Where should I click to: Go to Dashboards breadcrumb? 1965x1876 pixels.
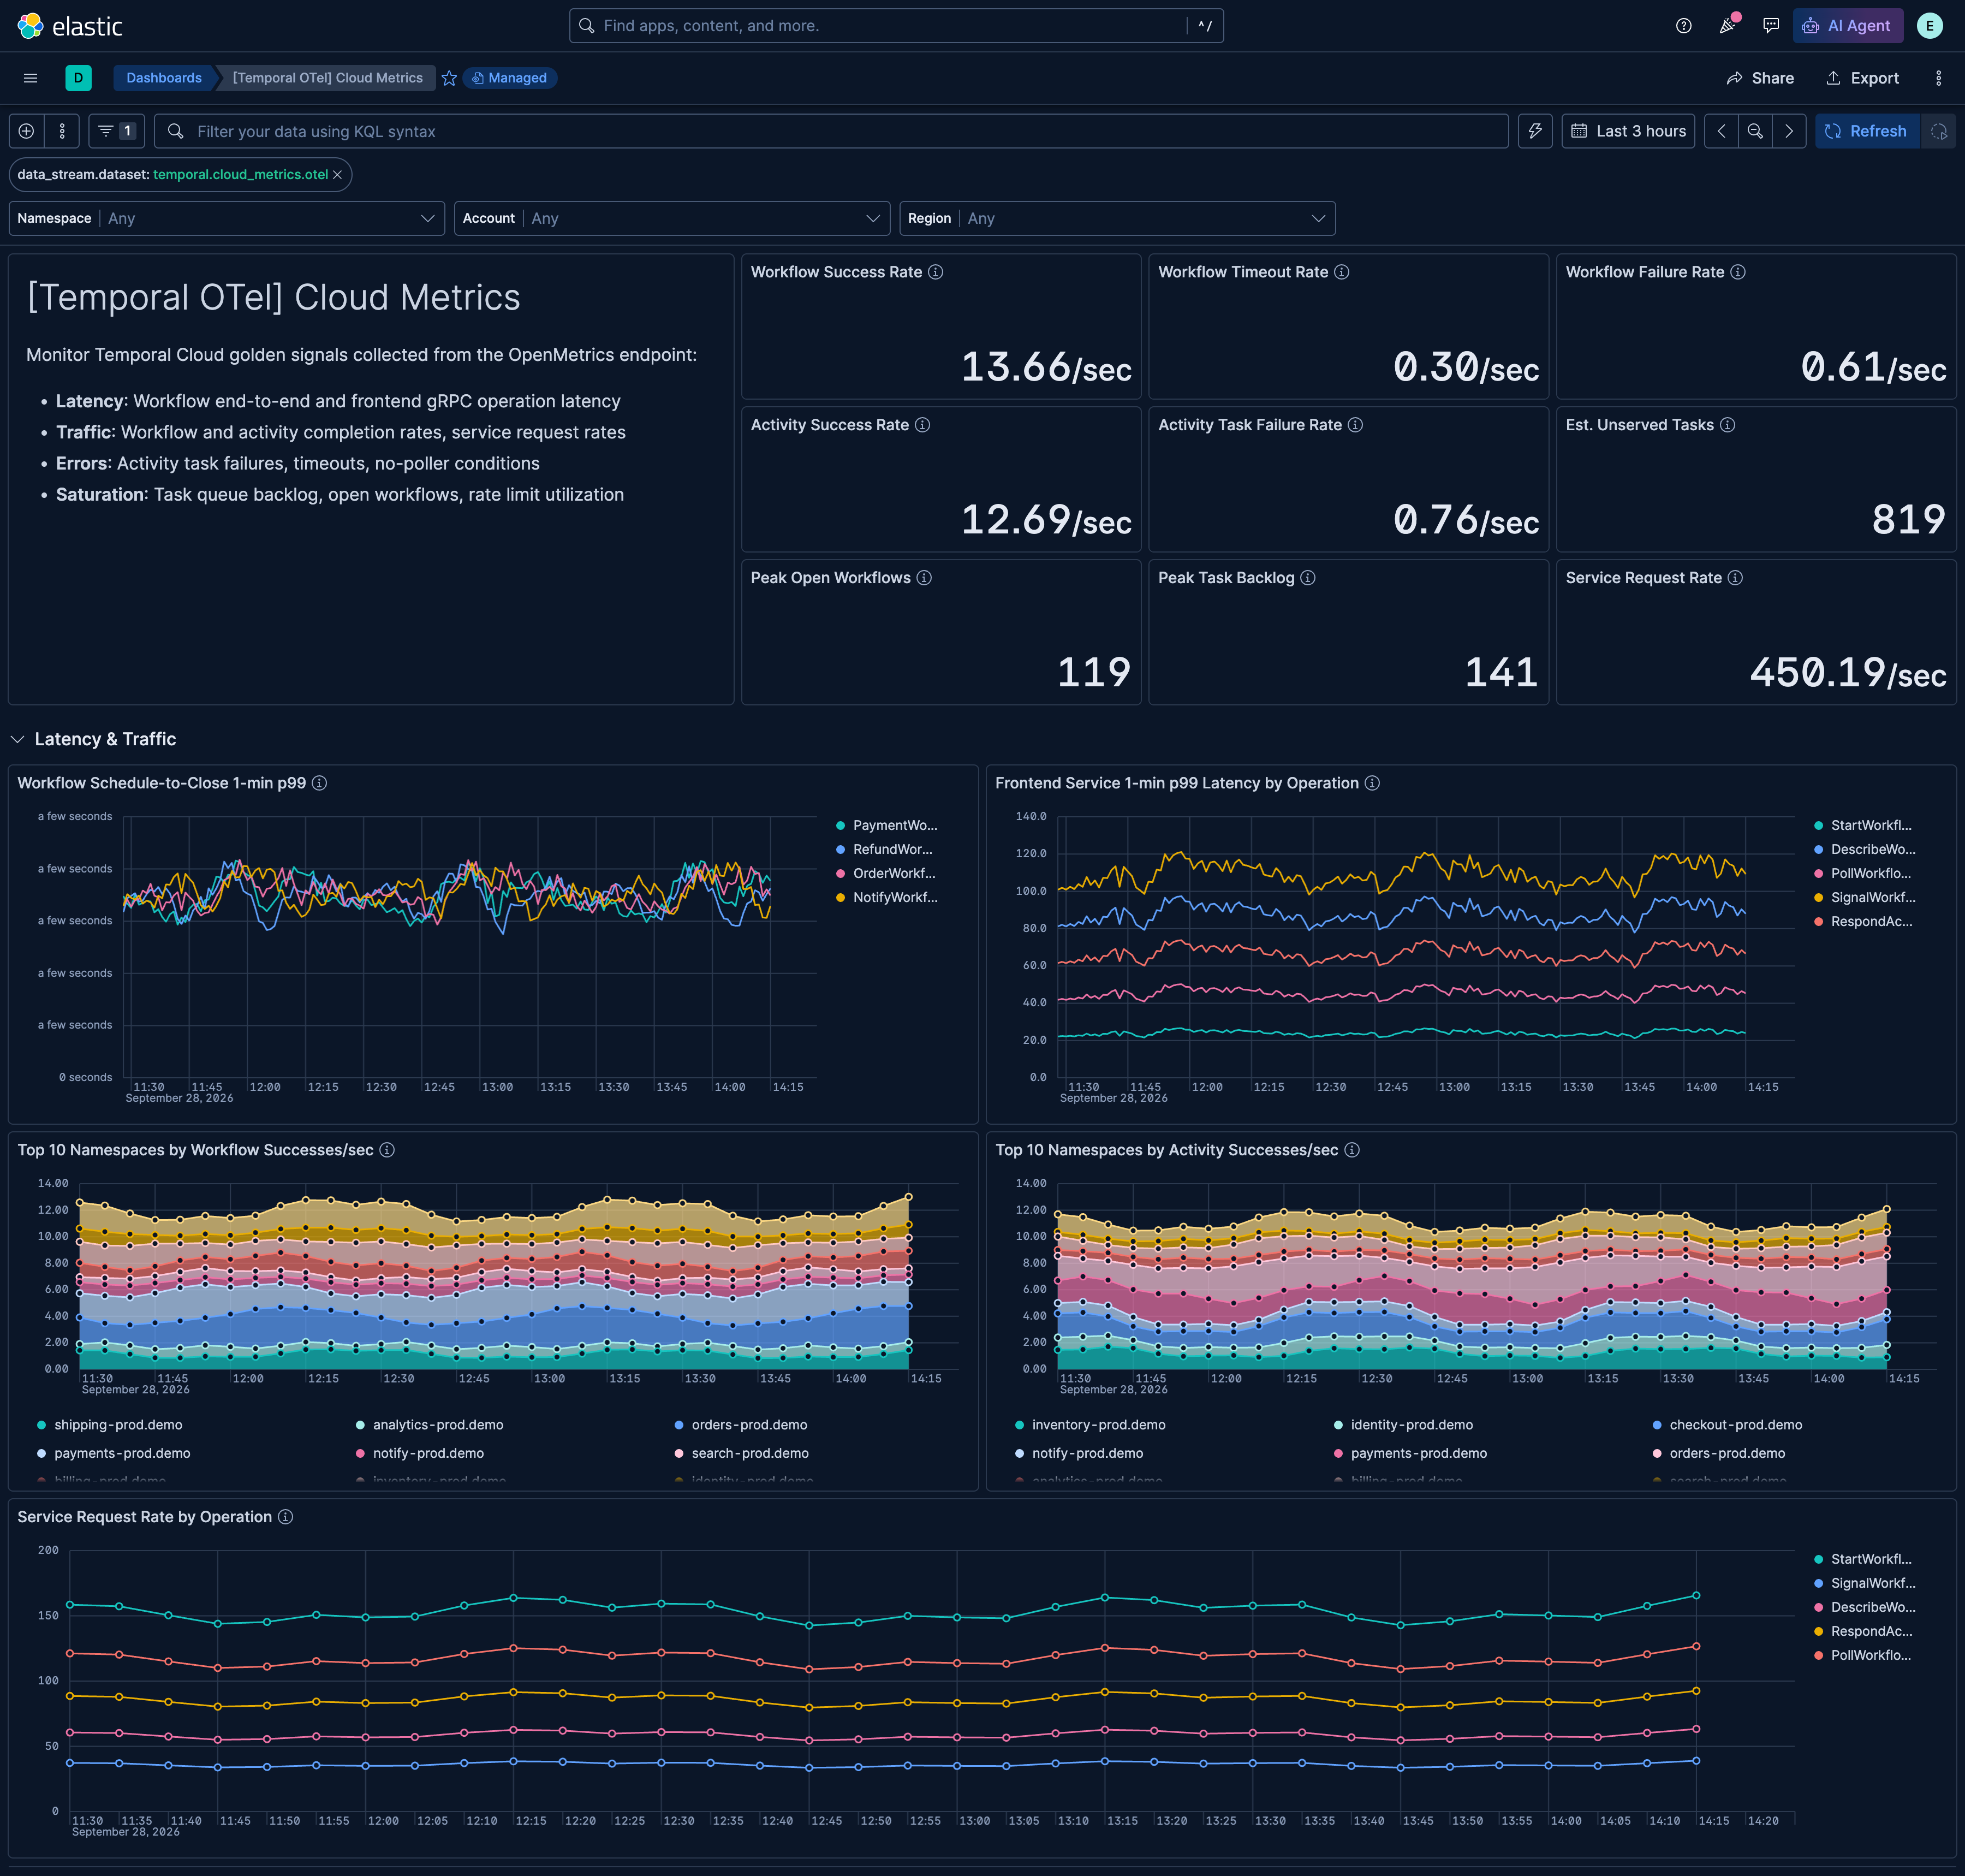pyautogui.click(x=164, y=78)
